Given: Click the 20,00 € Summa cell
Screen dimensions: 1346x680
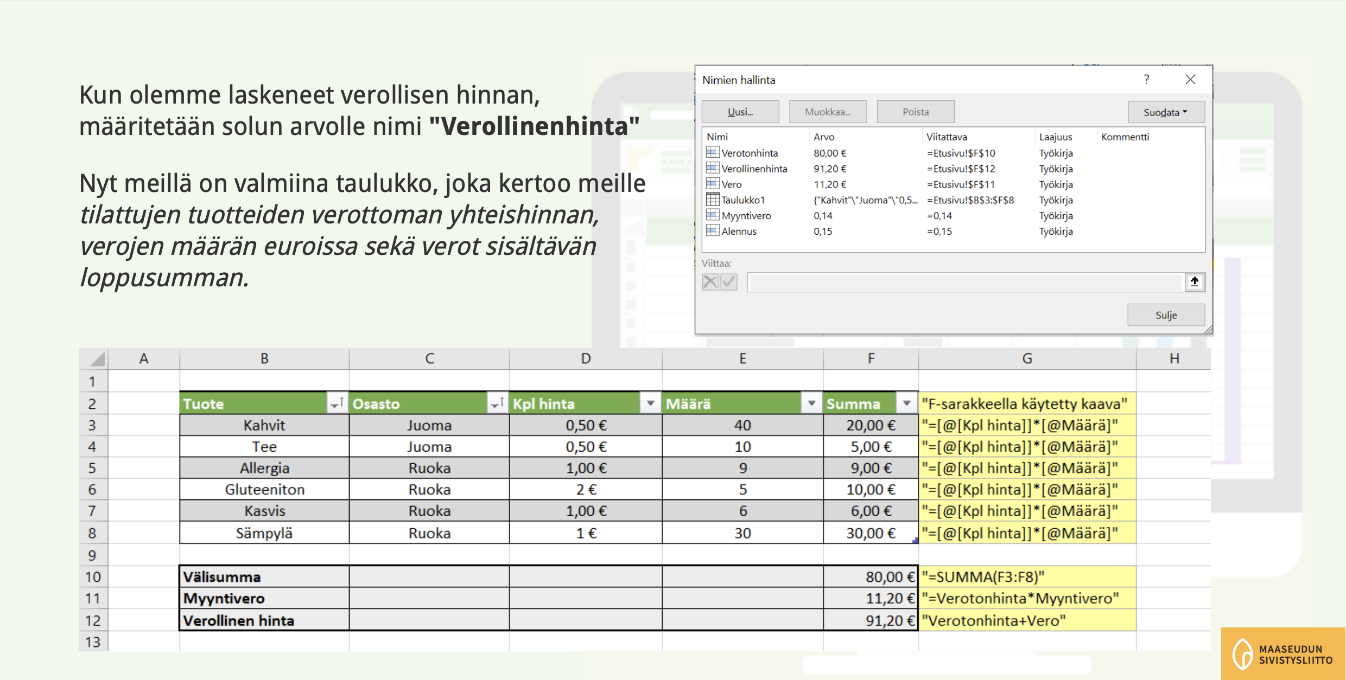Looking at the screenshot, I should point(871,425).
